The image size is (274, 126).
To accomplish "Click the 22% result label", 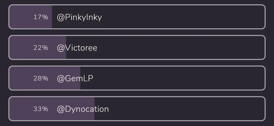I will coord(41,48).
